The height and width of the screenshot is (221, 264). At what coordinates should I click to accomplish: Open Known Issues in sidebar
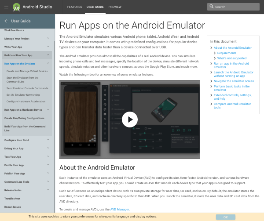point(12,207)
